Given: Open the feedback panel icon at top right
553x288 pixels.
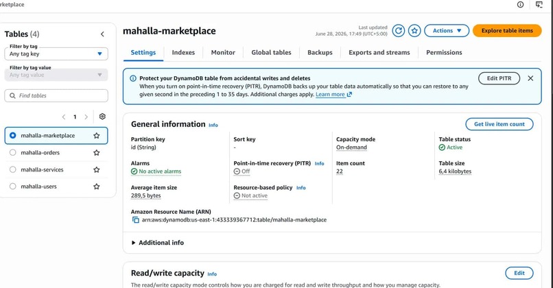Looking at the screenshot, I should (539, 5).
